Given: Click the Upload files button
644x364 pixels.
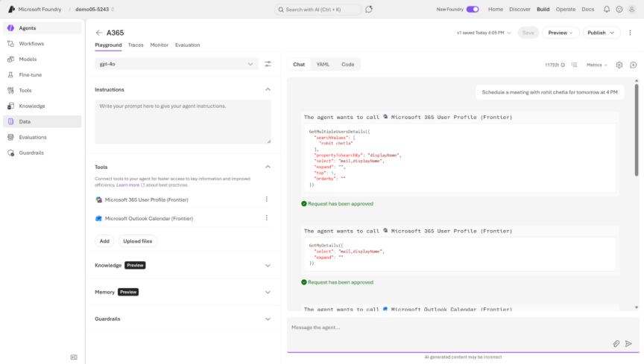Looking at the screenshot, I should 138,241.
